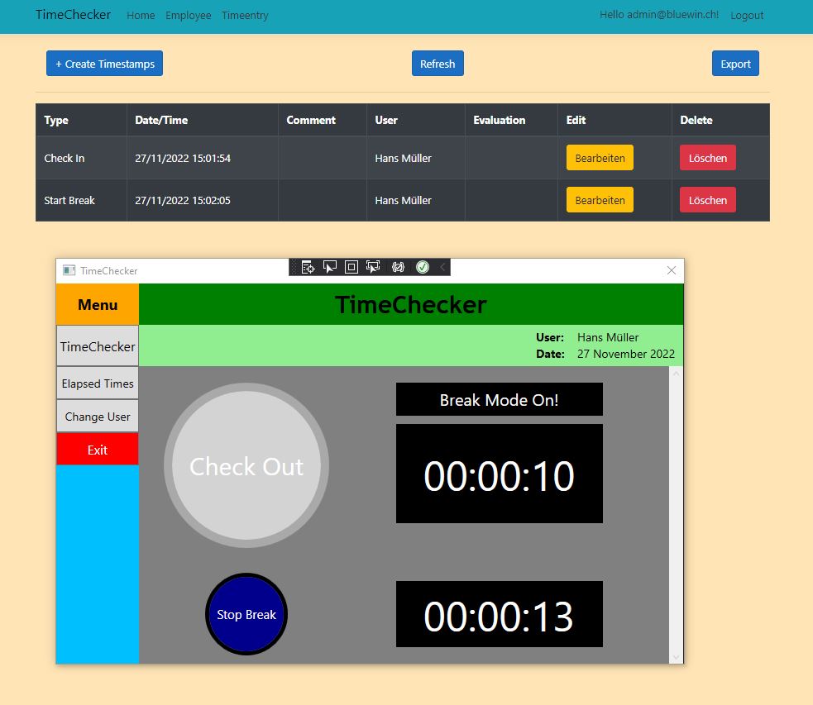Select the track focused element debug icon

click(372, 267)
